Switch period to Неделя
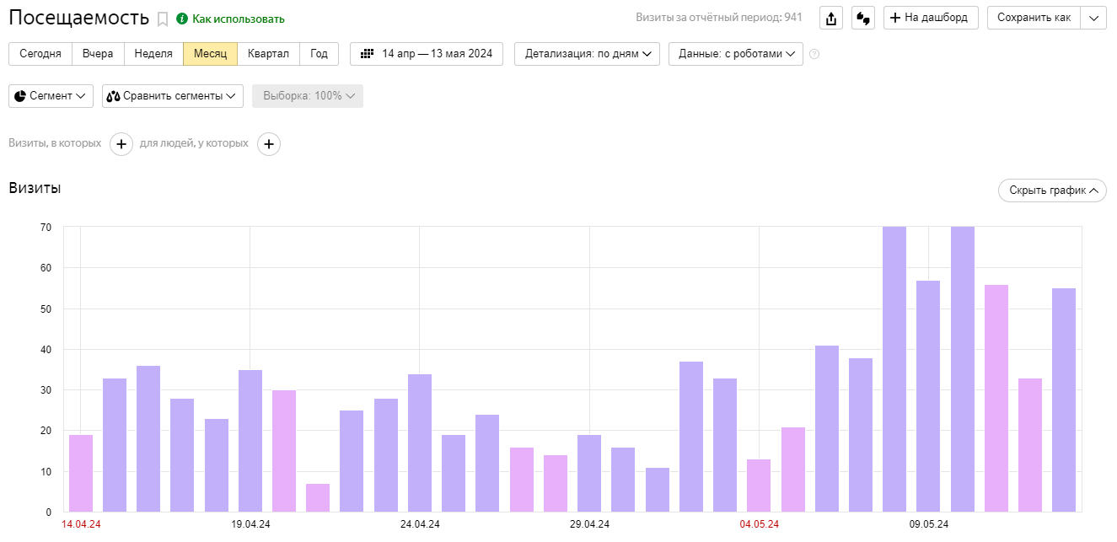The width and height of the screenshot is (1117, 542). [x=153, y=54]
